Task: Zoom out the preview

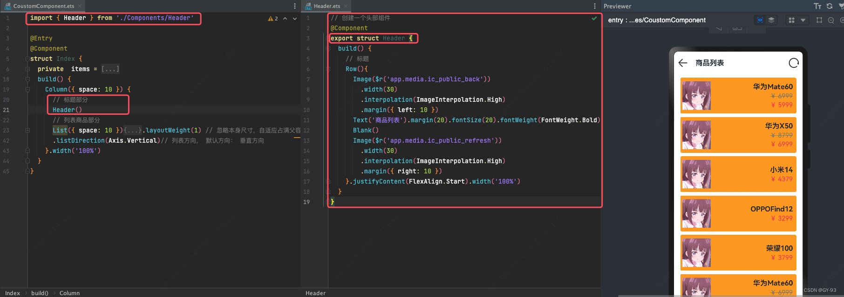Action: click(x=831, y=20)
